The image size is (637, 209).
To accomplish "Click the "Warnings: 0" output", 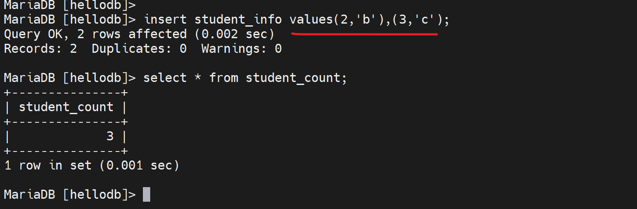I will 241,48.
